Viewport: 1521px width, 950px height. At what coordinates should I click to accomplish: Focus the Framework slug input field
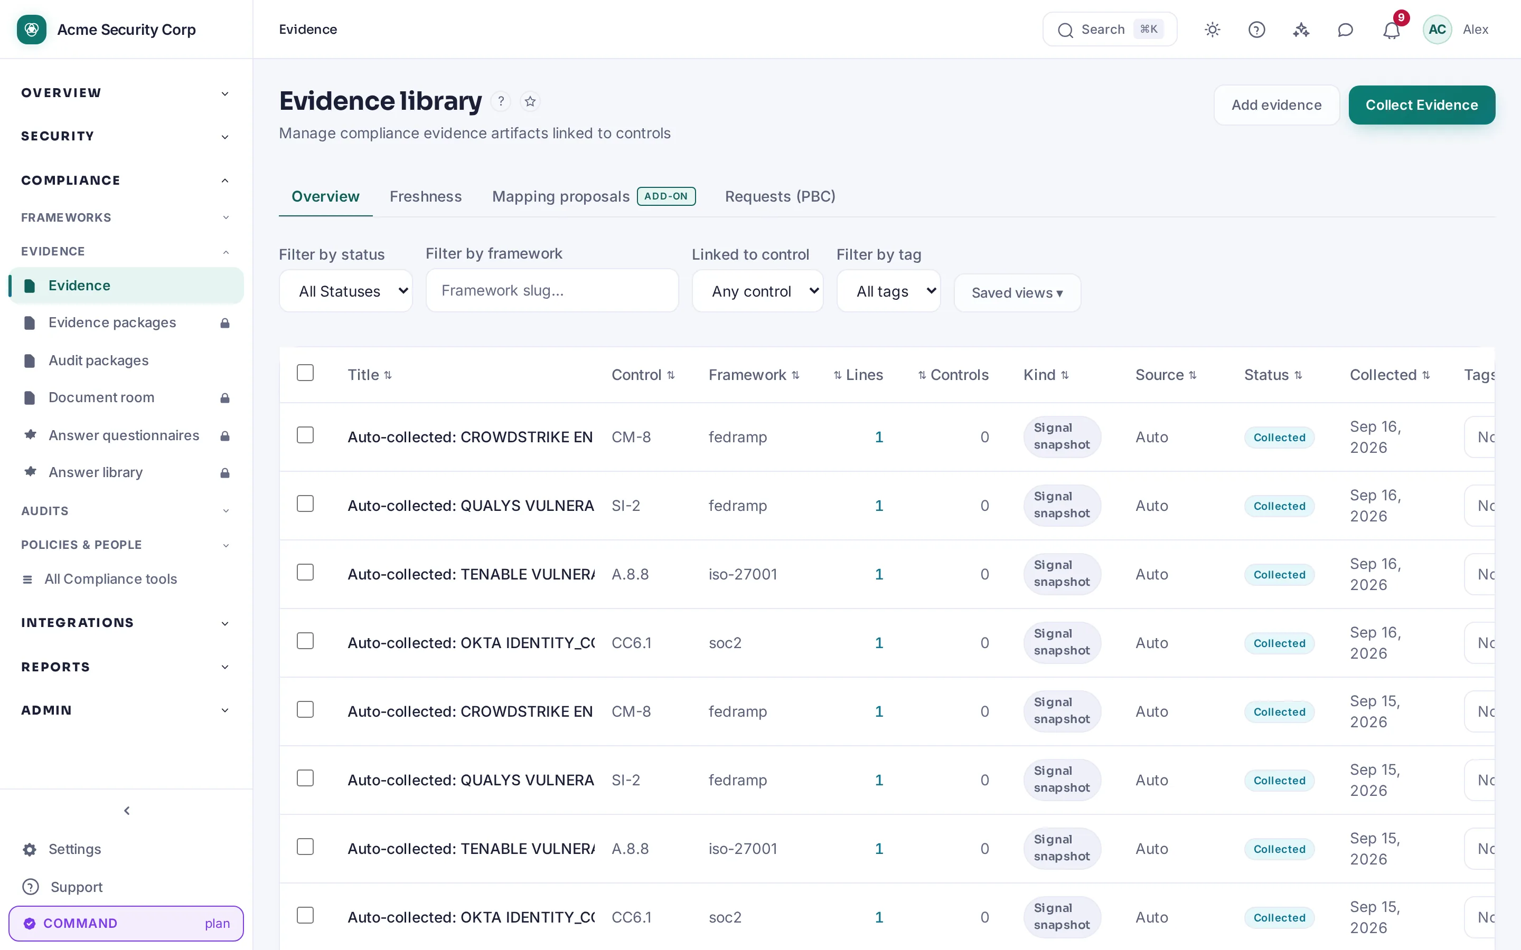[x=552, y=290]
